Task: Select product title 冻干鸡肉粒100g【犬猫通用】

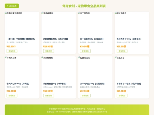Action: [x=92, y=84]
